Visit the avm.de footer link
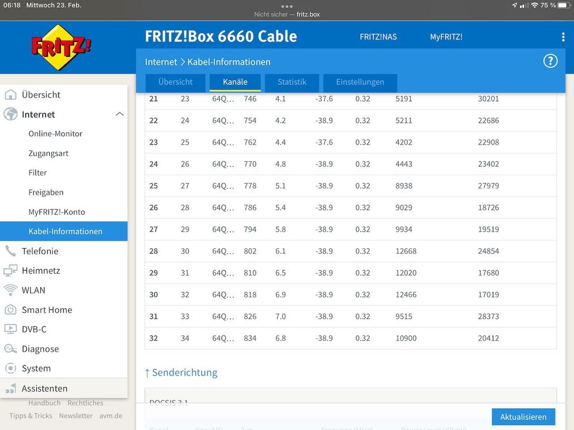Viewport: 574px width, 430px height. pos(110,415)
